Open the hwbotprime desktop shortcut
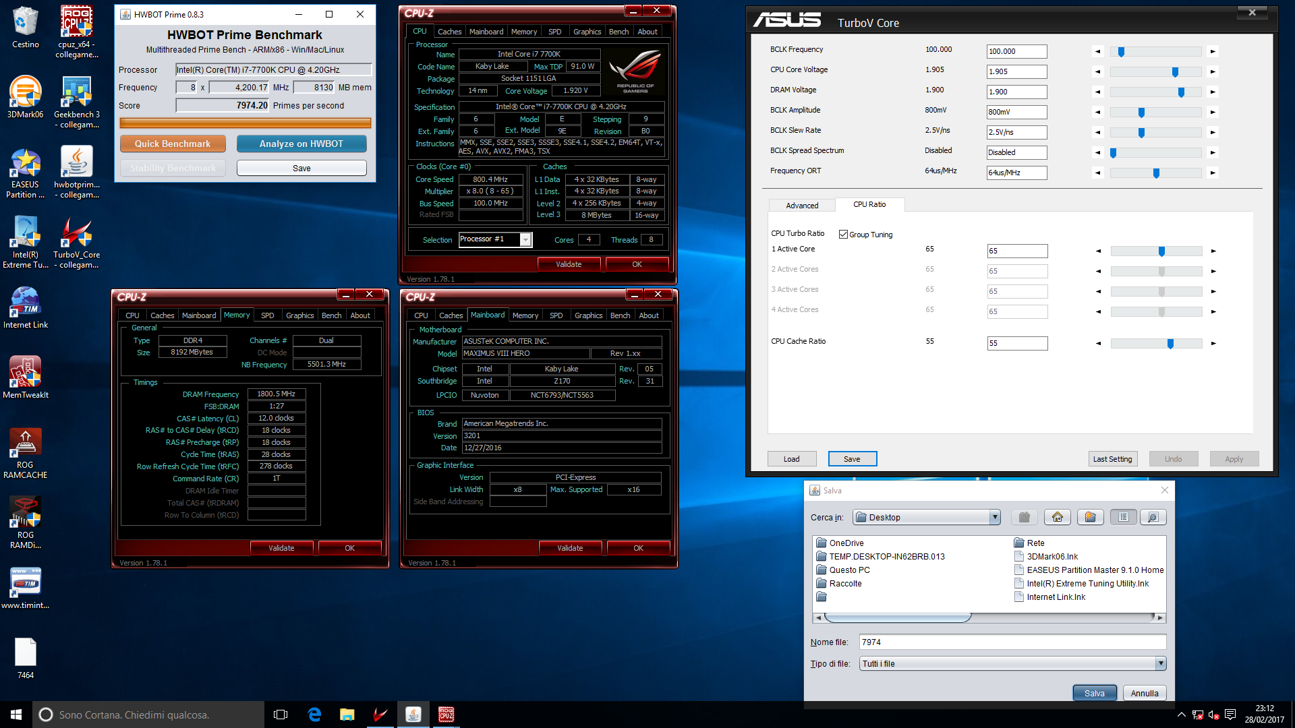 click(x=77, y=172)
